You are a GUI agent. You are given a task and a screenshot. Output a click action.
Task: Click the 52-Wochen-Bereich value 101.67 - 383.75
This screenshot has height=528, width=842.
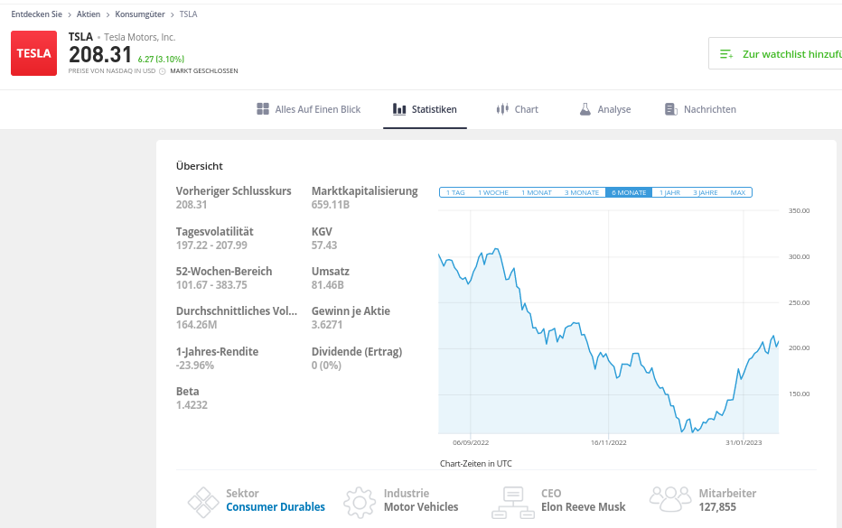pos(211,285)
